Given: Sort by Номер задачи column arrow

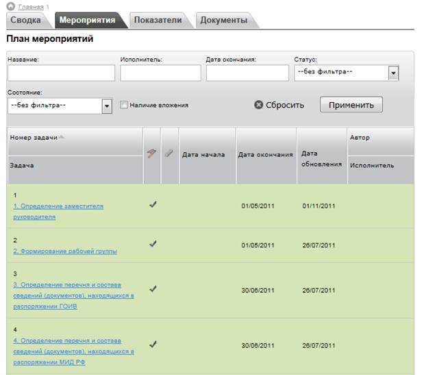Looking at the screenshot, I should [x=62, y=137].
